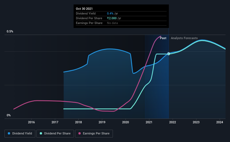Click the 2022 x-axis label
Screen dimensions: 230x142
click(x=173, y=122)
